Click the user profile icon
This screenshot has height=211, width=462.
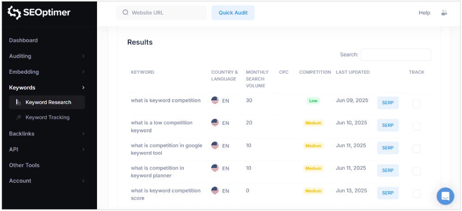444,13
